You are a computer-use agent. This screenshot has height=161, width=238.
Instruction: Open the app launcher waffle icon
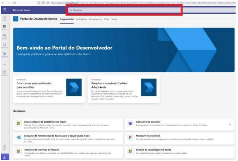pos(4,10)
